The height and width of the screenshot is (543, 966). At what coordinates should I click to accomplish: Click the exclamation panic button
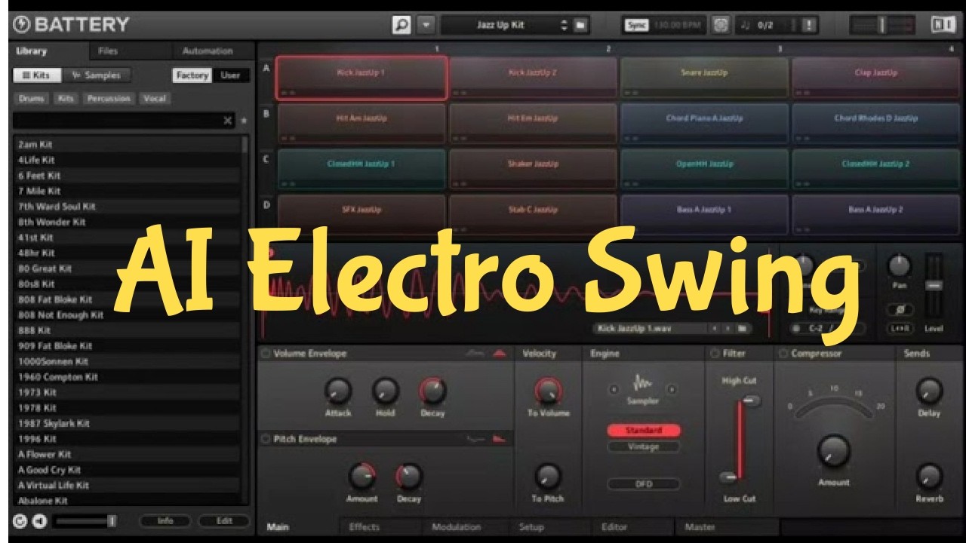pos(809,25)
